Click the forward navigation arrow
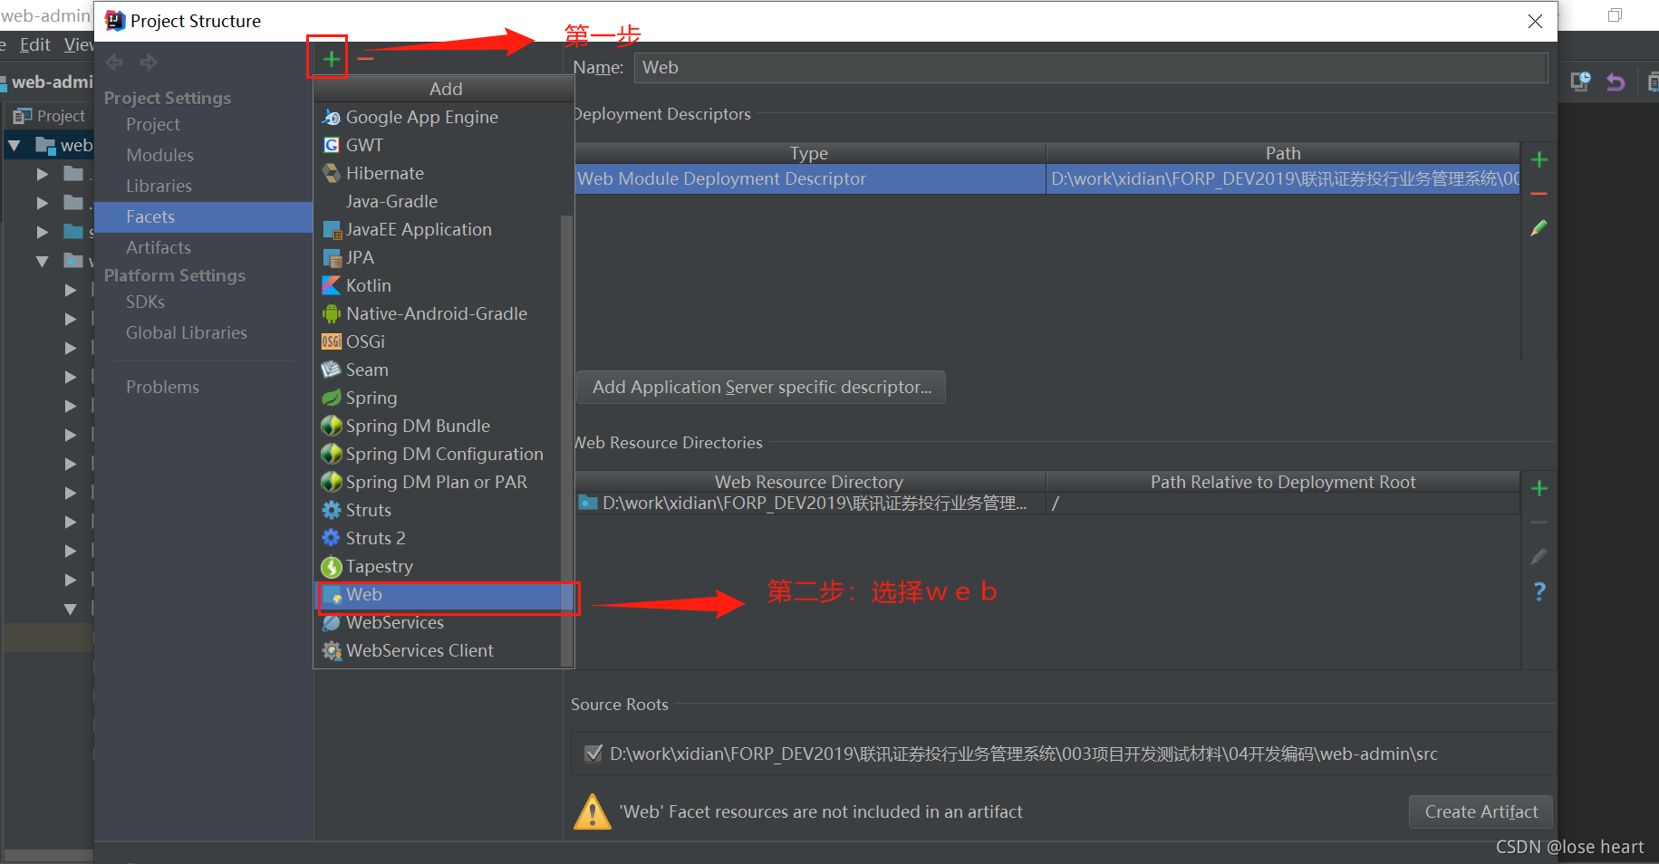This screenshot has width=1659, height=864. click(x=149, y=62)
